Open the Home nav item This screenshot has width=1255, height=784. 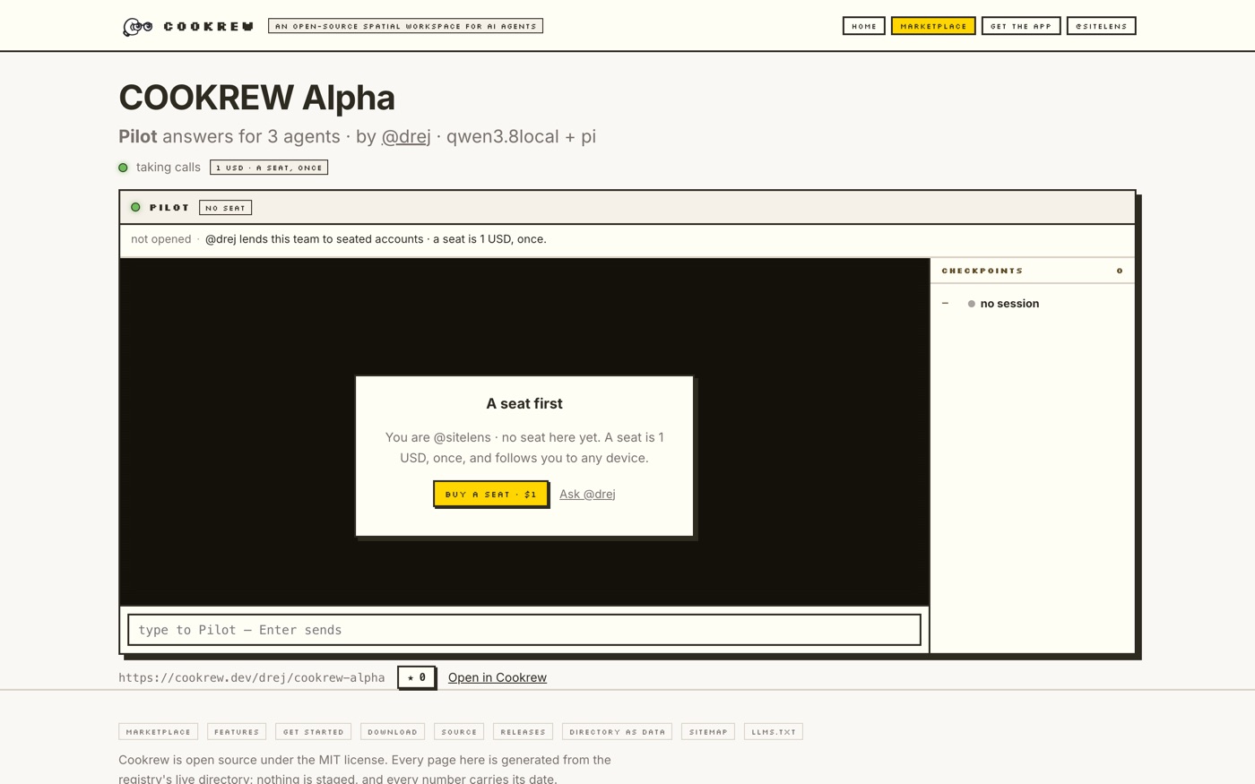pyautogui.click(x=863, y=26)
